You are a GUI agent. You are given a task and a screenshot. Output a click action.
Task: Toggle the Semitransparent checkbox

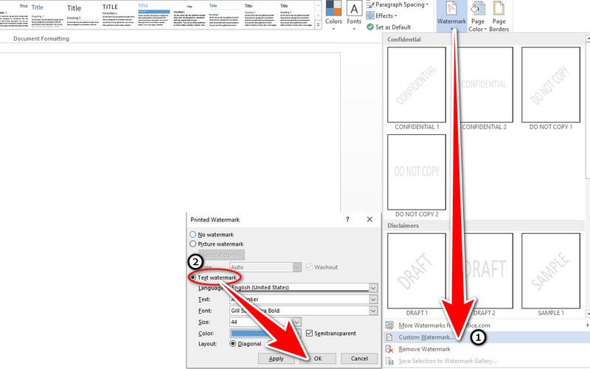pyautogui.click(x=309, y=334)
